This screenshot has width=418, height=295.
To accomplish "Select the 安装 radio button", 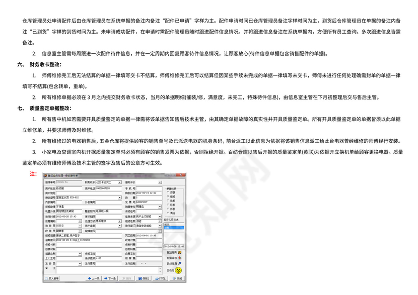I will point(167,192).
